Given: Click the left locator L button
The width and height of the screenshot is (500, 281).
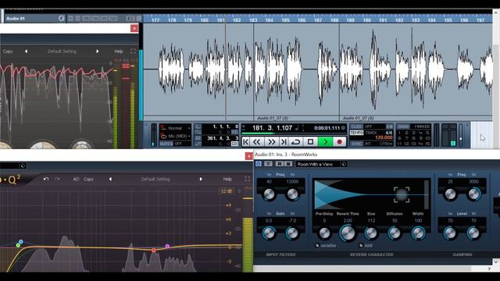Looking at the screenshot, I should [198, 126].
